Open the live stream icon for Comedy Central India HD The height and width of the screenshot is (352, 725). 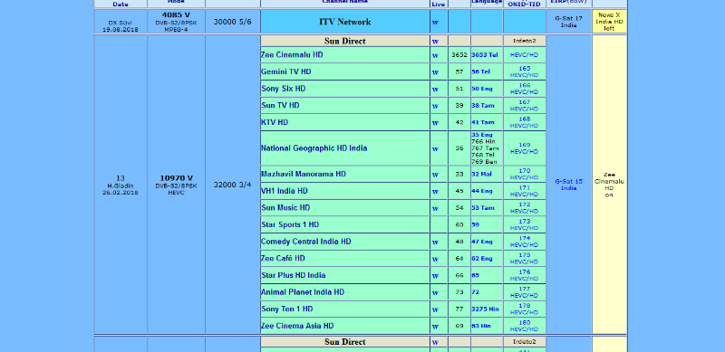point(435,243)
